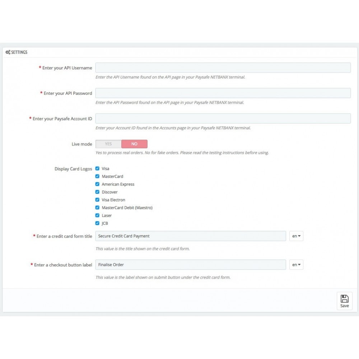Viewport: 359px width, 359px height.
Task: Open language dropdown for form title
Action: 296,236
